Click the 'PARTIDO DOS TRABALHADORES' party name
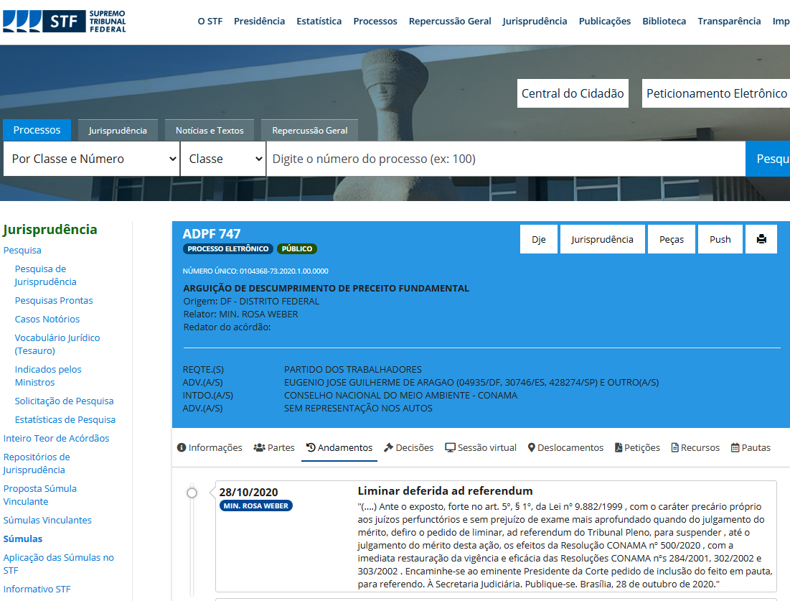 [353, 370]
